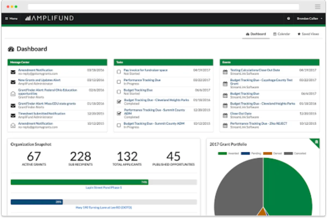Switch to the Calendar tab

(x=281, y=34)
